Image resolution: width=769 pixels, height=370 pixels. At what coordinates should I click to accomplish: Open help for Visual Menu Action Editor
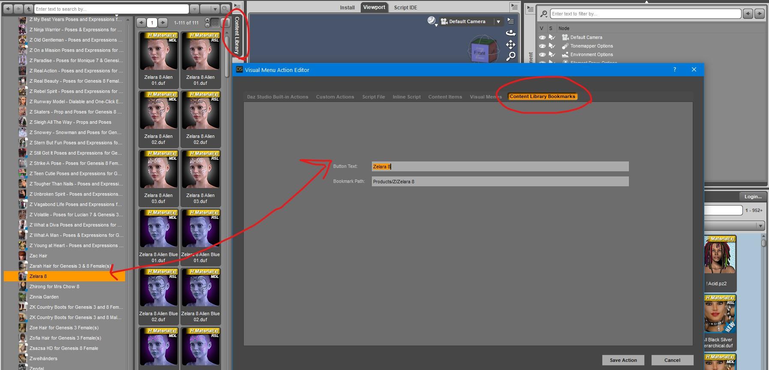[675, 69]
